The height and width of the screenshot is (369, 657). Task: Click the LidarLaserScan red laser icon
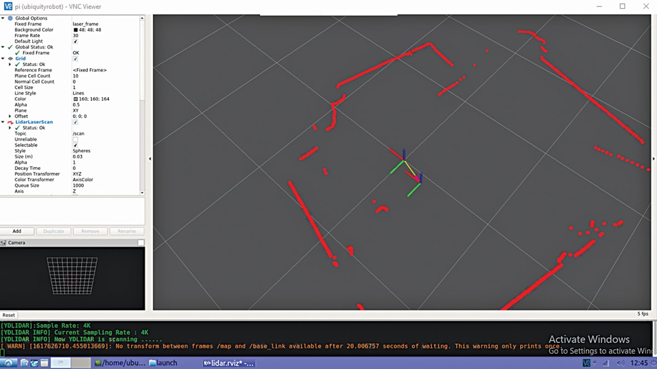click(x=11, y=122)
